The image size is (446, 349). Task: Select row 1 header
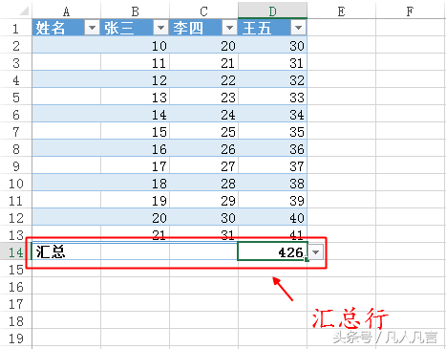coord(16,28)
